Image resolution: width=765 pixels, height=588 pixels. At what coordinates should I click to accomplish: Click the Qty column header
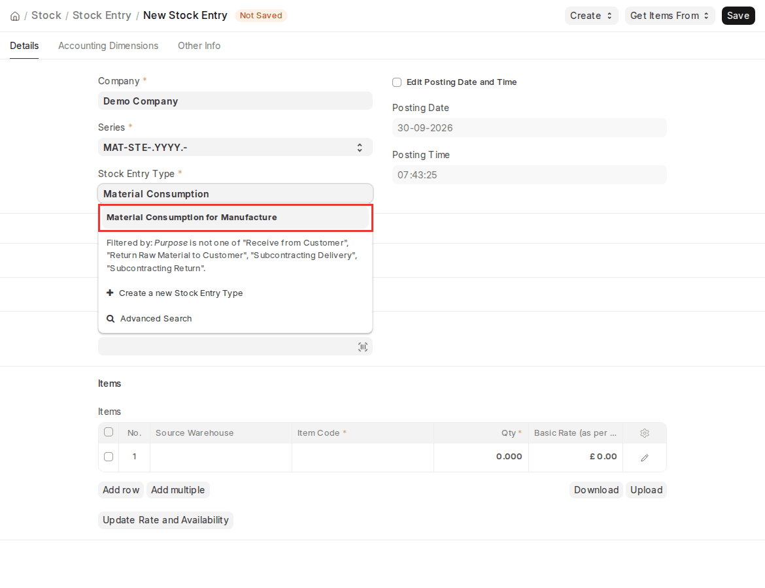click(481, 433)
